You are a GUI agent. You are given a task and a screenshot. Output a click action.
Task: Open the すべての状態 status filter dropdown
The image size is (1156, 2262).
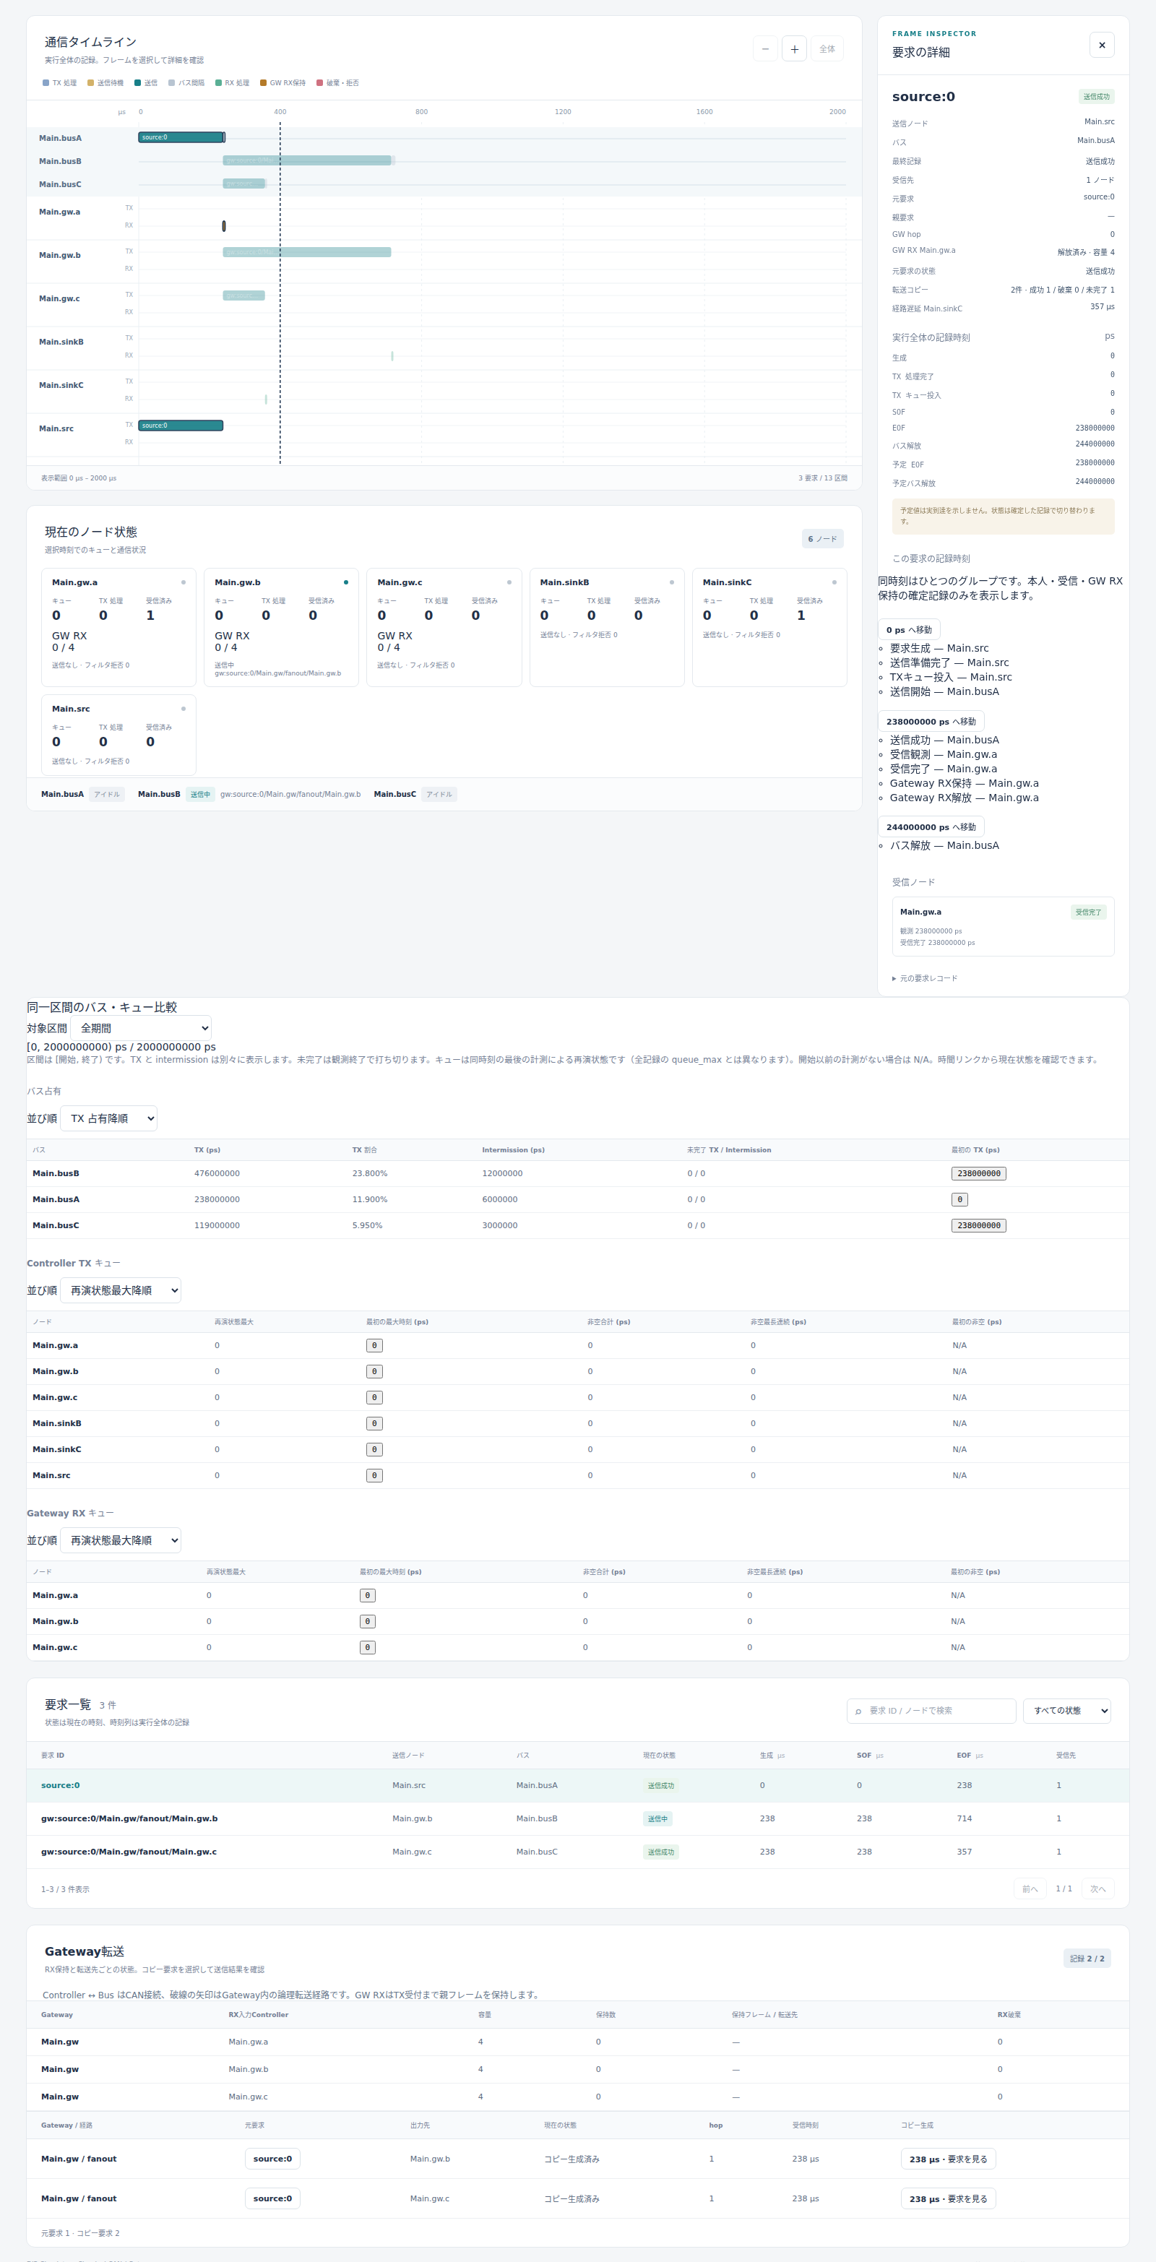(1067, 1711)
